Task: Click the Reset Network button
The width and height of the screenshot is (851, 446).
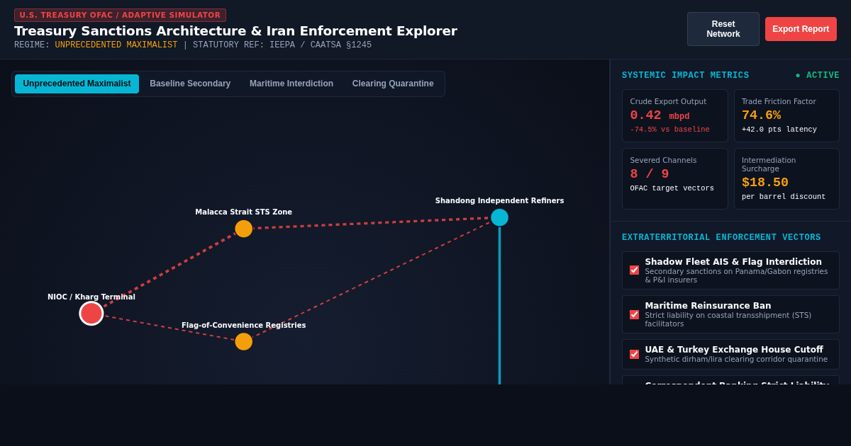Action: [x=723, y=29]
